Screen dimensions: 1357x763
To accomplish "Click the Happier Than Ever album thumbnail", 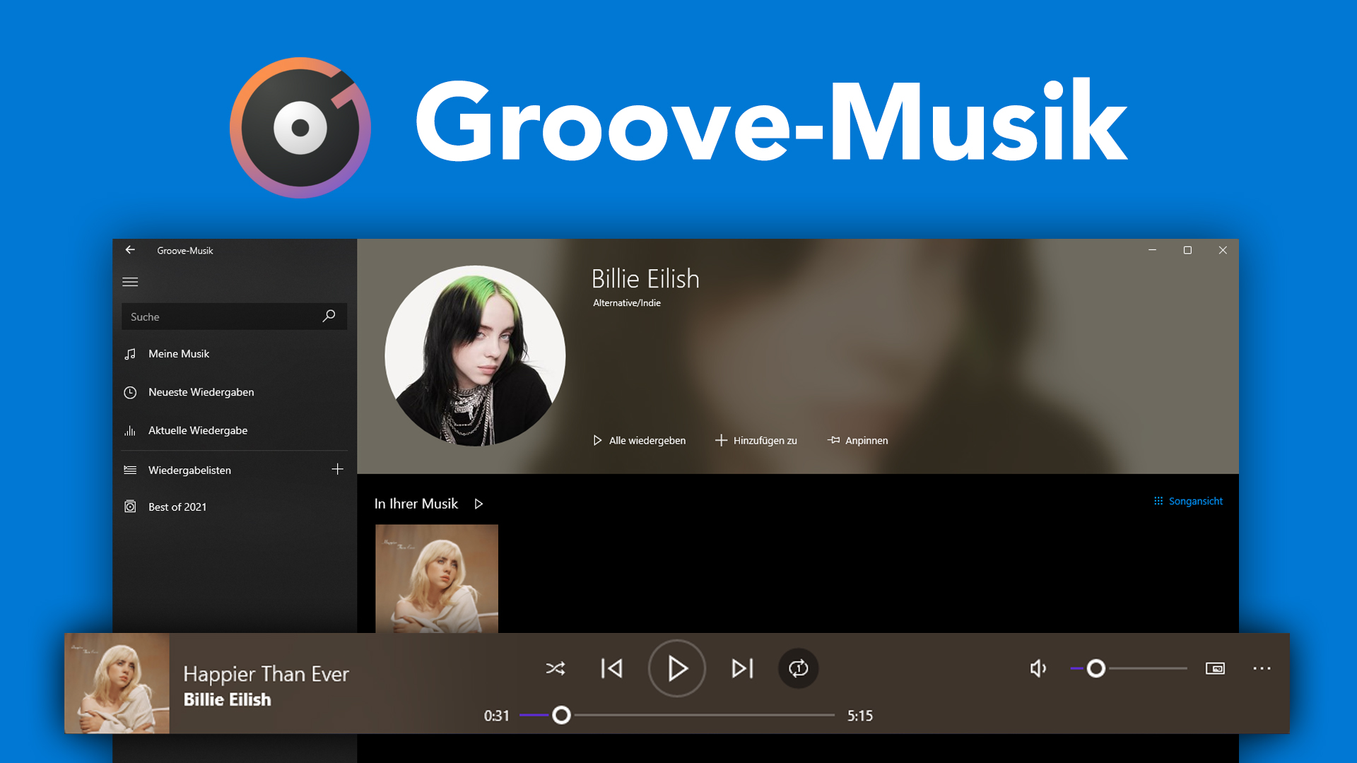I will (117, 683).
